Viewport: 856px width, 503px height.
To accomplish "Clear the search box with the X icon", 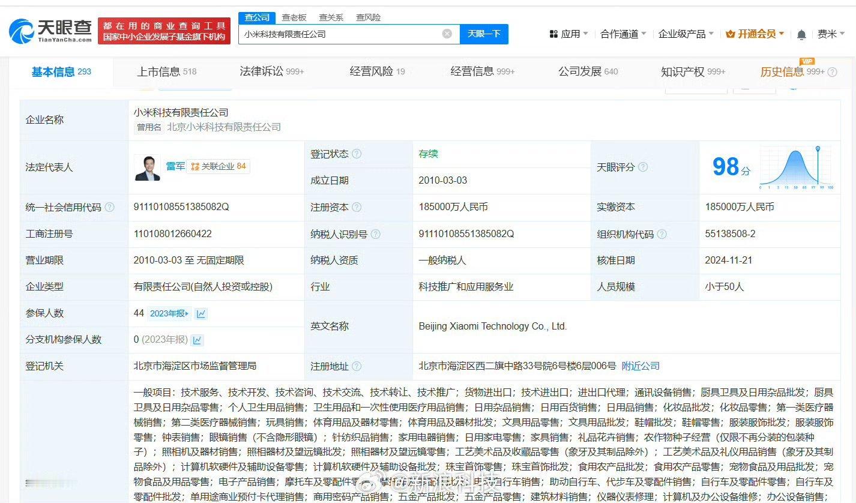I will coord(447,34).
